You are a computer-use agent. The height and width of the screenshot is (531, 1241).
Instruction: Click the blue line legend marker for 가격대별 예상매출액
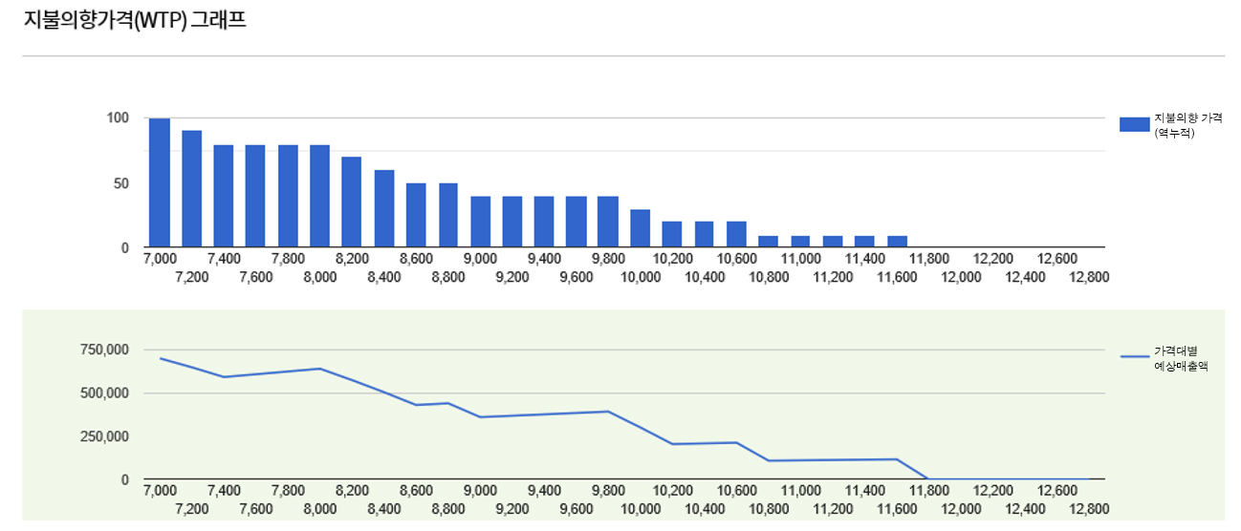click(1134, 356)
